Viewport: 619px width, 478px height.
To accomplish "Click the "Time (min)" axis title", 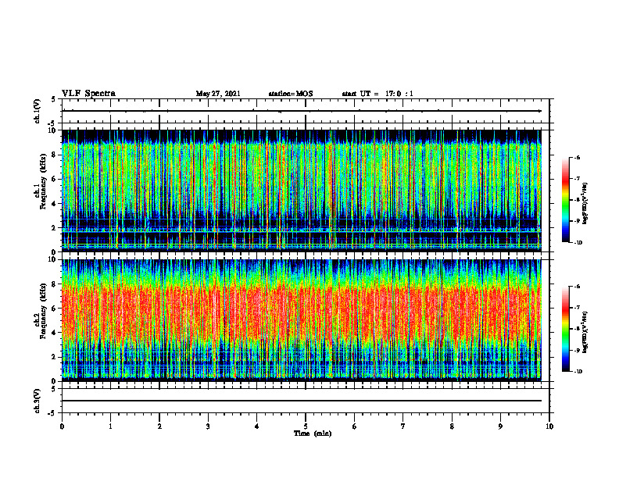I will pyautogui.click(x=313, y=433).
